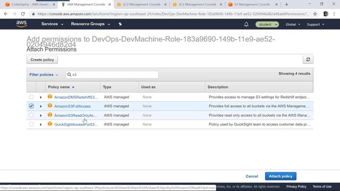Open a new browser tab
The height and width of the screenshot is (191, 340).
[286, 4]
